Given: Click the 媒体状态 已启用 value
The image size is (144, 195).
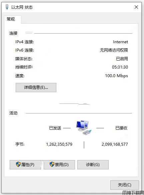Looking at the screenshot, I should [x=122, y=59].
